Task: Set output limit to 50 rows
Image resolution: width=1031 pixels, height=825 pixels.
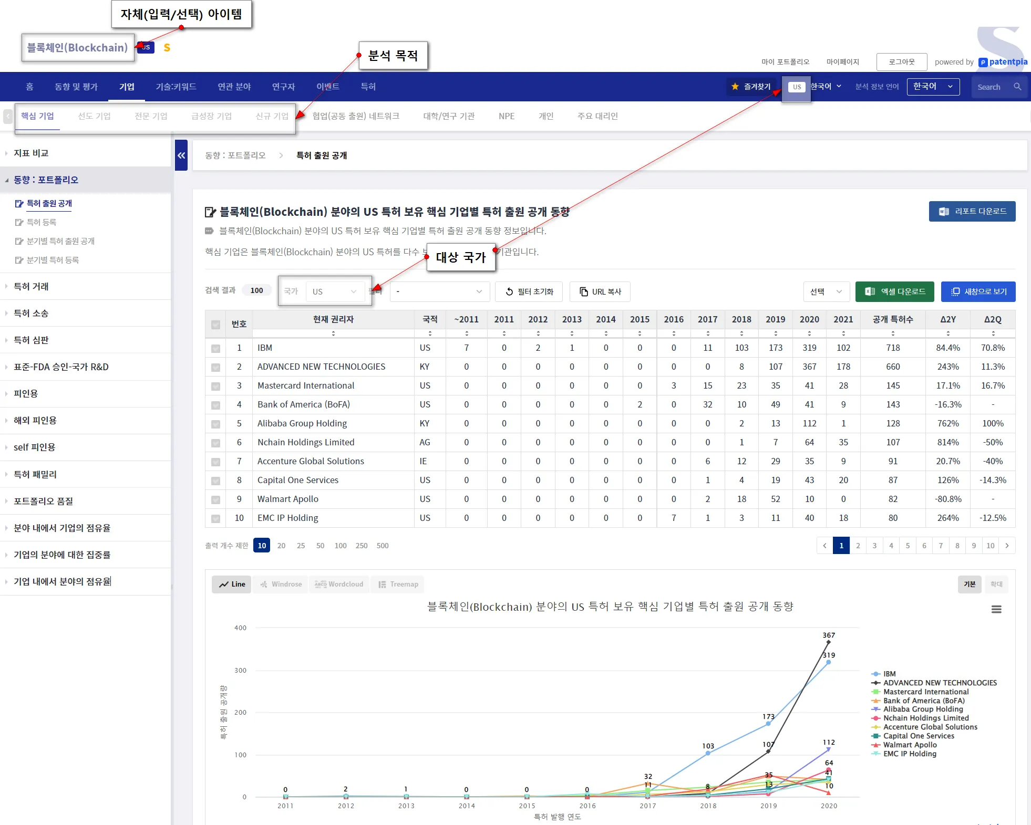Action: [x=320, y=546]
